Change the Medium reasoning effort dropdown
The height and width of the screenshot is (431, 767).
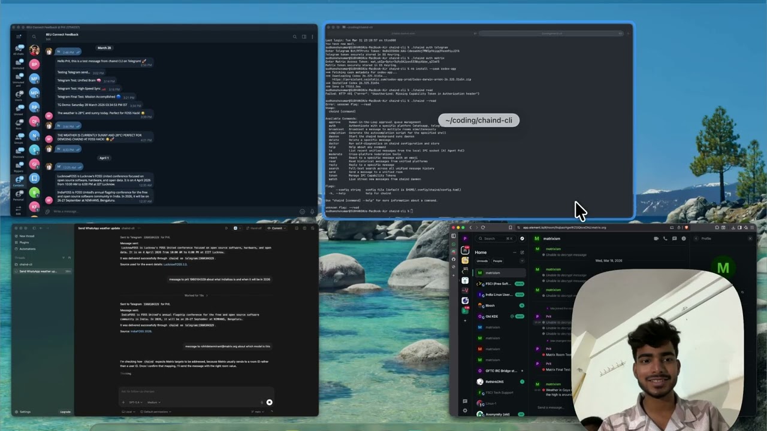tap(153, 402)
